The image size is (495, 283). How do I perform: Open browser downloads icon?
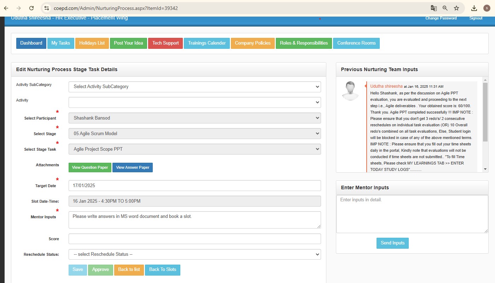click(474, 8)
